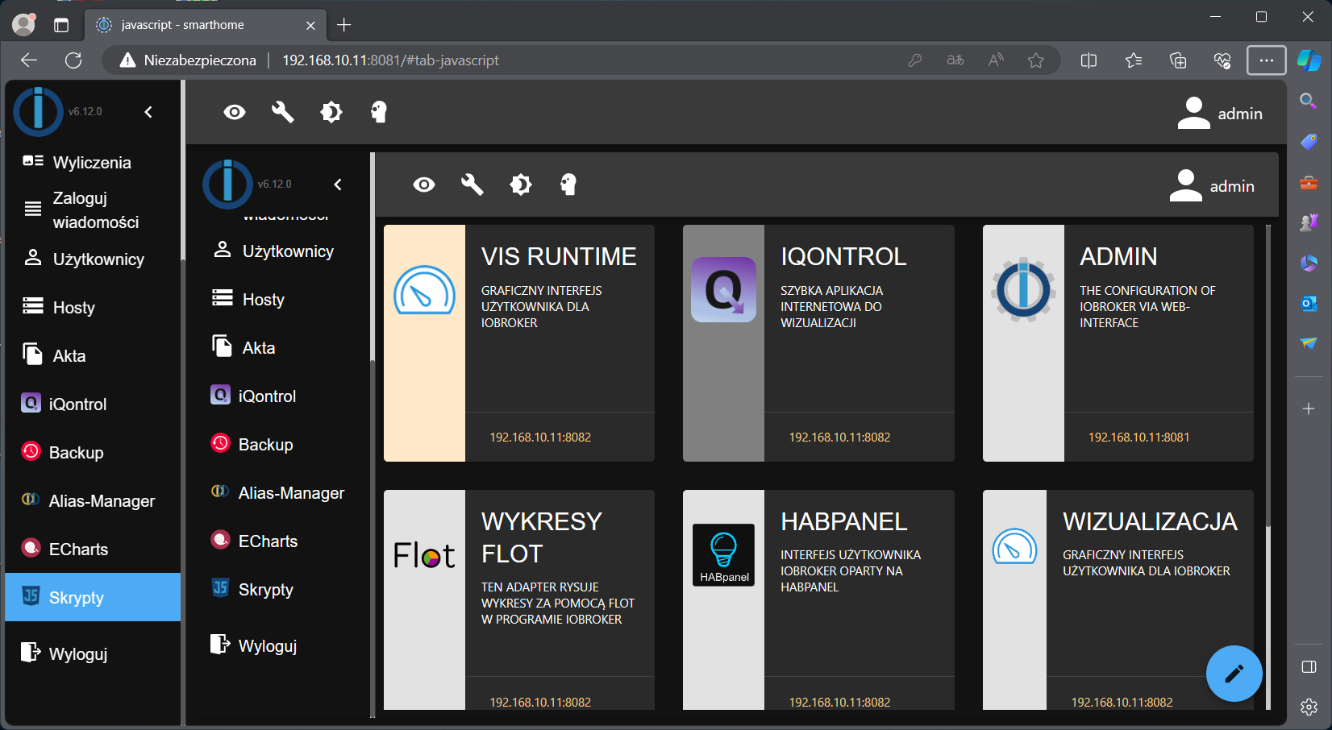
Task: Open inner admin user account
Action: pos(1212,185)
